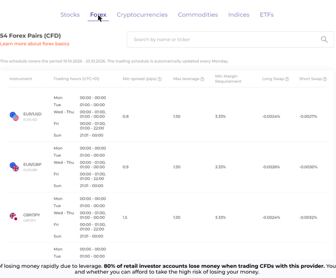This screenshot has width=336, height=278.
Task: Select GBP/JPY long swap -0.0024%
Action: pos(271,217)
